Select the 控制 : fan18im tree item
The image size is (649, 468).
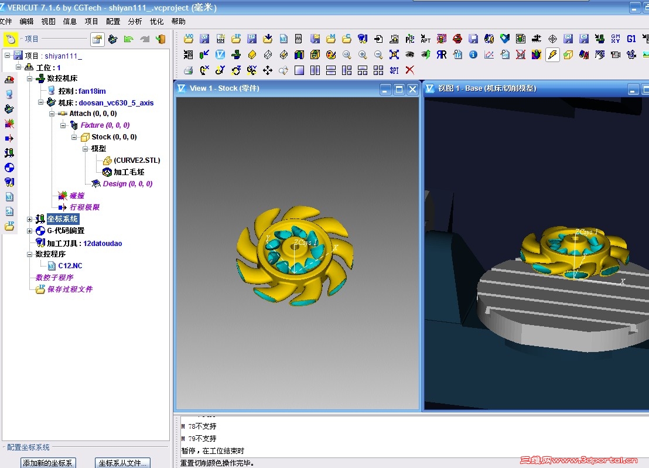pyautogui.click(x=82, y=91)
